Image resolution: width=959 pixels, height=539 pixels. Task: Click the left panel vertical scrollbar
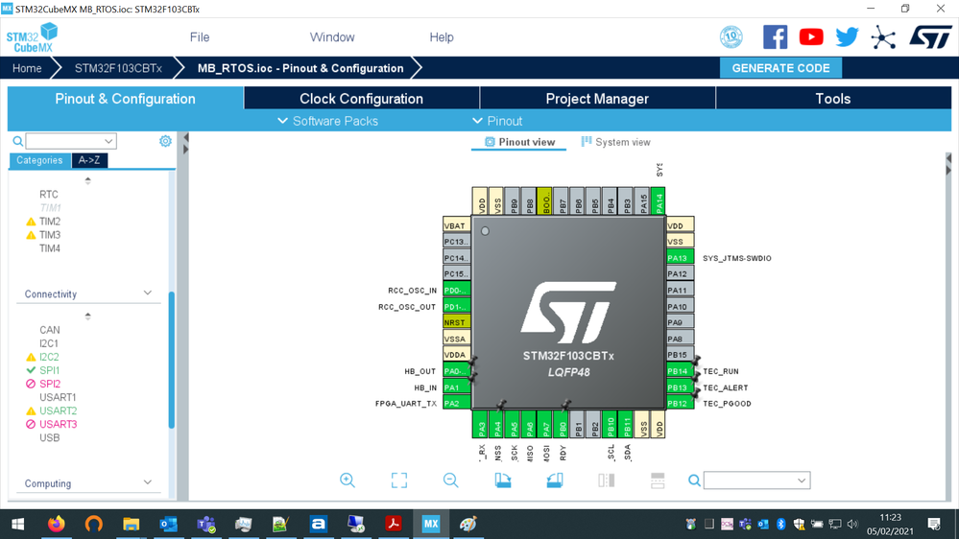(171, 361)
